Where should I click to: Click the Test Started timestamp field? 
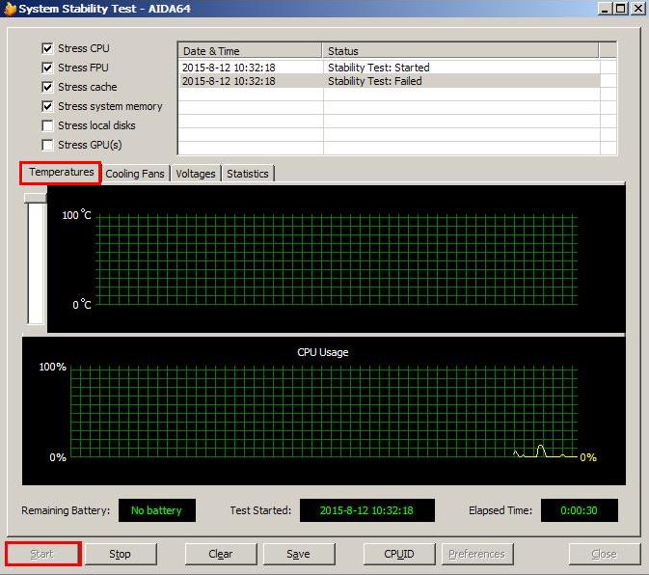[367, 510]
